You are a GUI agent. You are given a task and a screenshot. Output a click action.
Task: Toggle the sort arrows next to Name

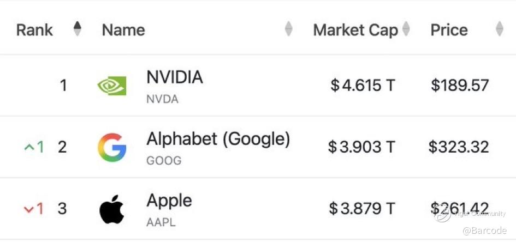coord(289,29)
